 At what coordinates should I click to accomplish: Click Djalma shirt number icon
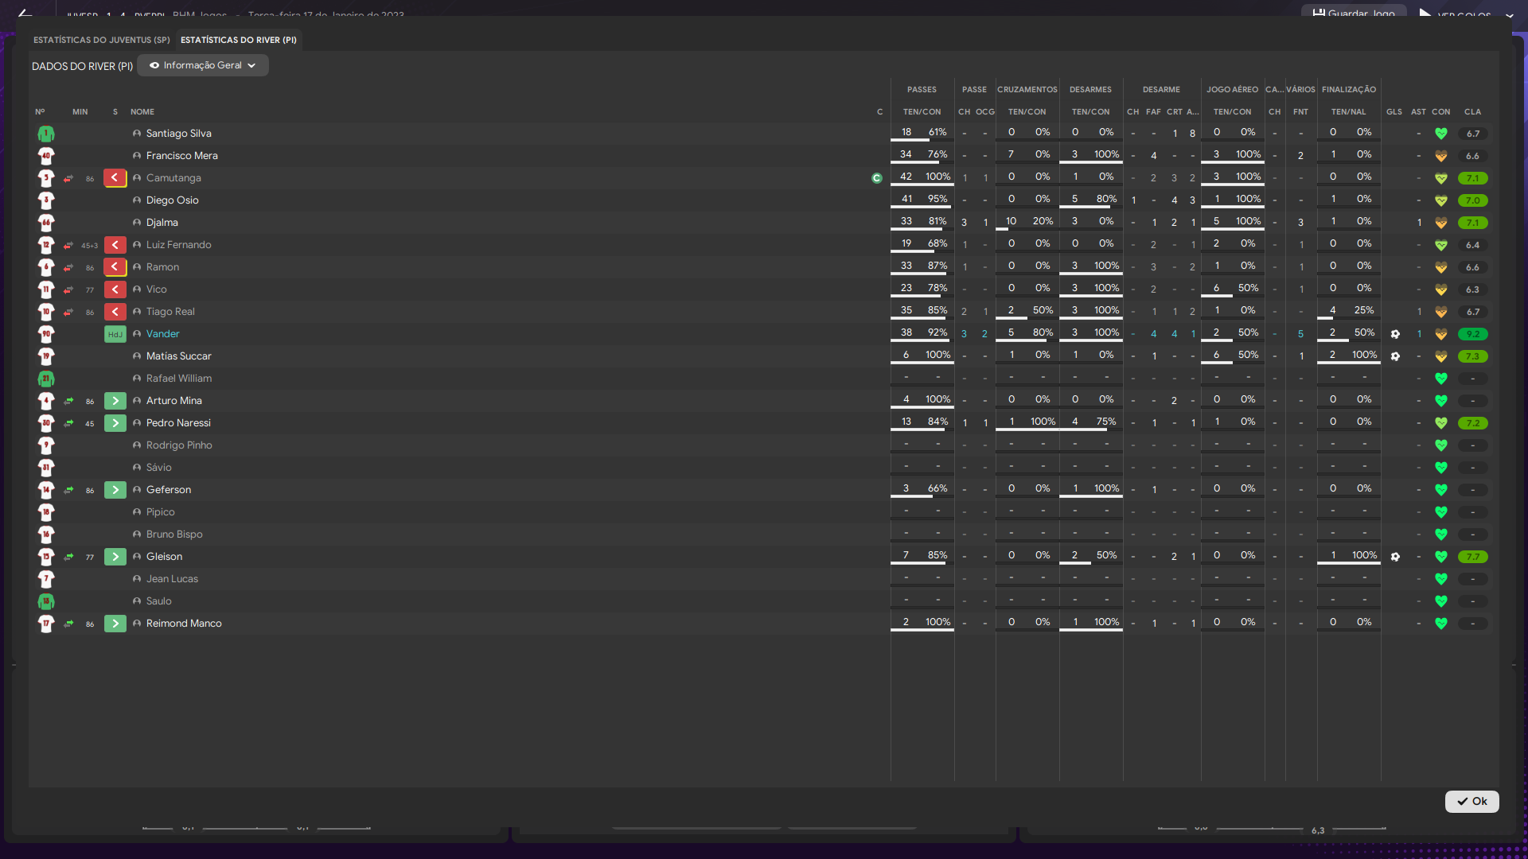[x=46, y=223]
